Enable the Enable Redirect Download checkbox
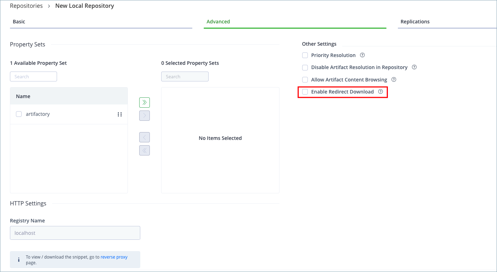This screenshot has width=497, height=272. [x=305, y=91]
